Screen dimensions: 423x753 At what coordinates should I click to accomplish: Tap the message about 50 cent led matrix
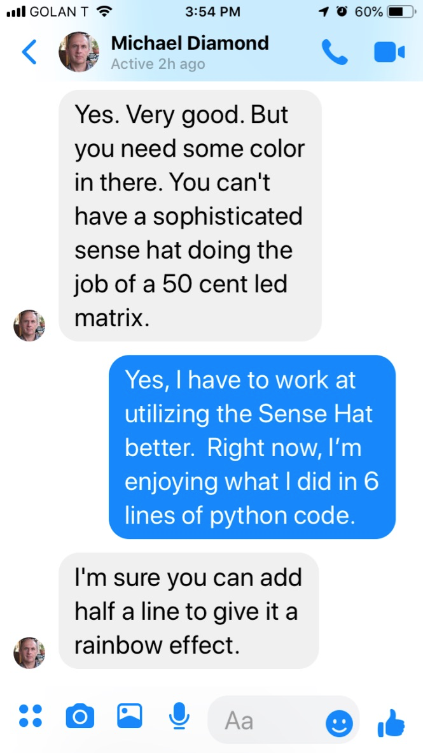[190, 215]
